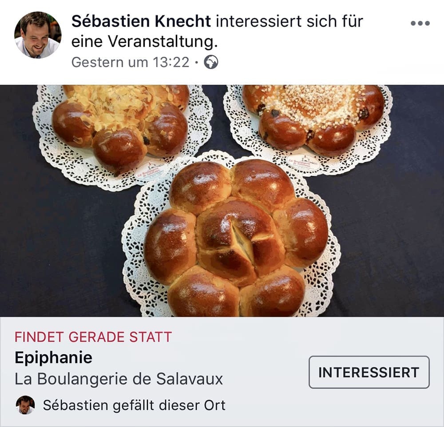444x427 pixels.
Task: Open the Epiphanie event title
Action: click(x=54, y=357)
